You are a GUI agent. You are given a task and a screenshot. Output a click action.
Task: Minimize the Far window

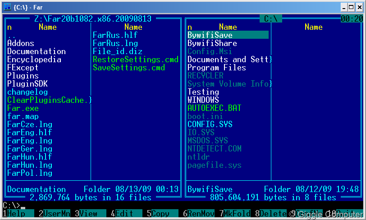343,7
